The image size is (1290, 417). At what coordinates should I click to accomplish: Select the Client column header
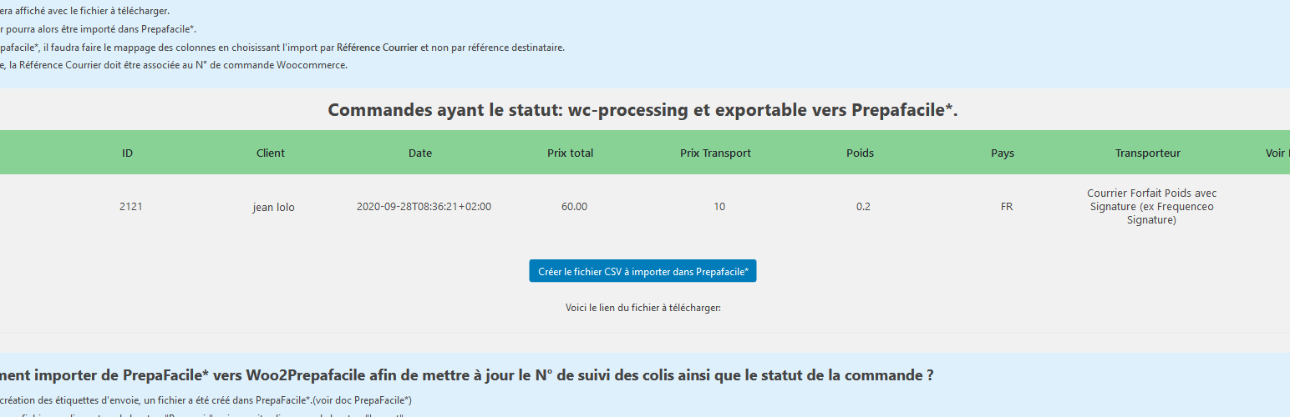pos(271,153)
